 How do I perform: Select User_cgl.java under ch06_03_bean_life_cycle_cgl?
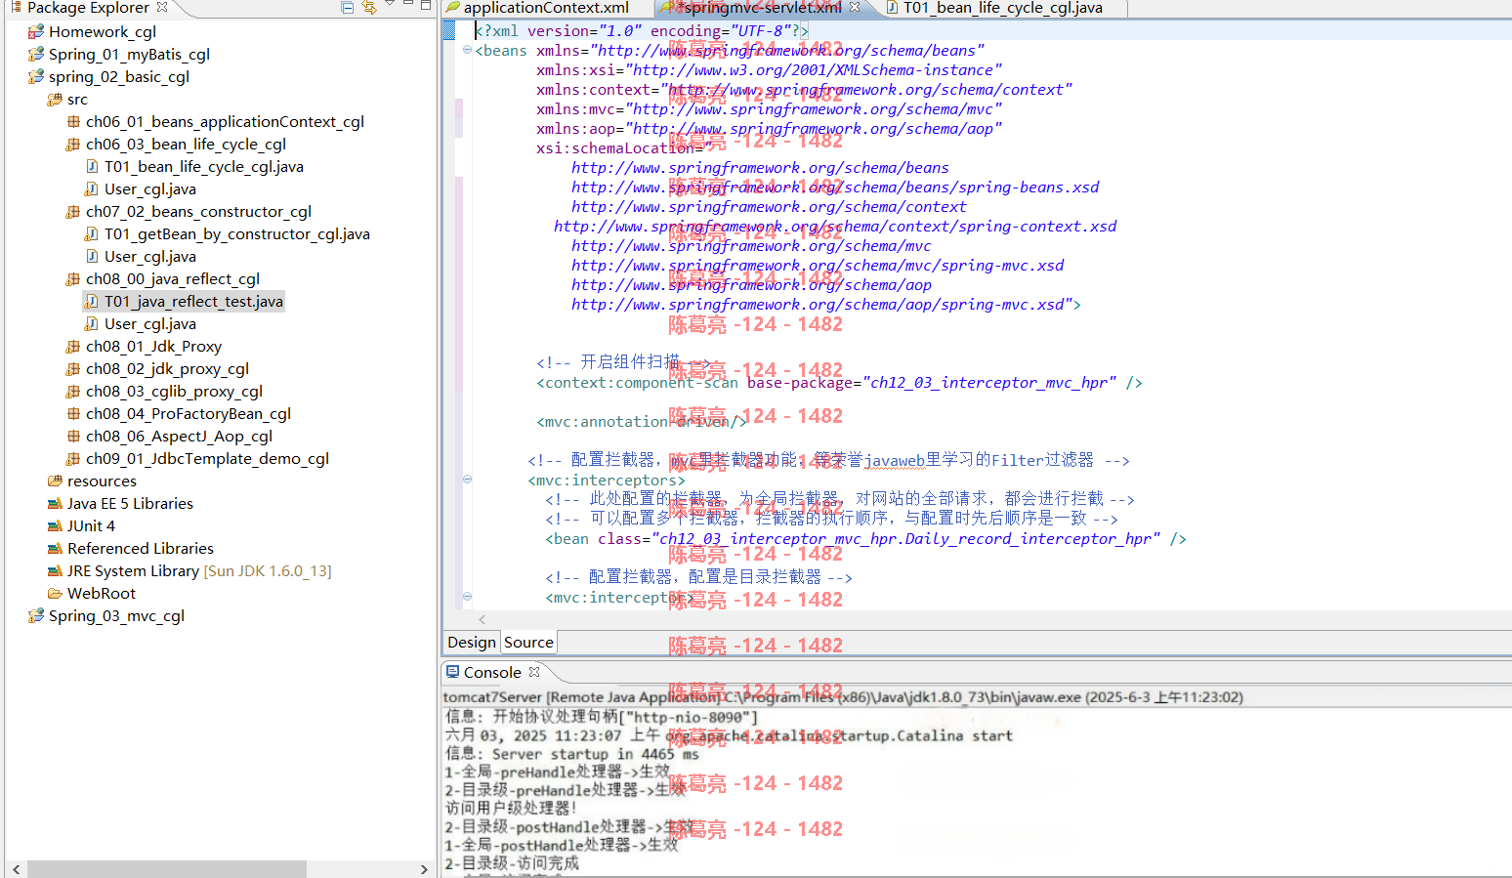150,188
